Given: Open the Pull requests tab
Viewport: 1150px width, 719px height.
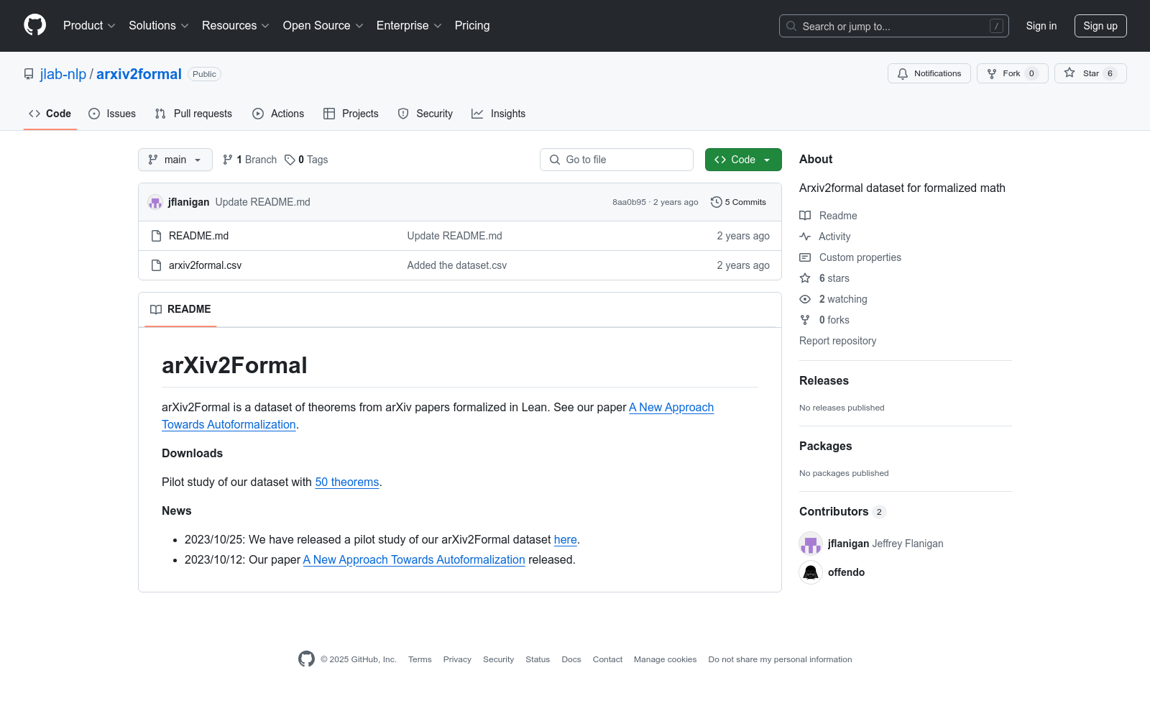Looking at the screenshot, I should (x=193, y=114).
